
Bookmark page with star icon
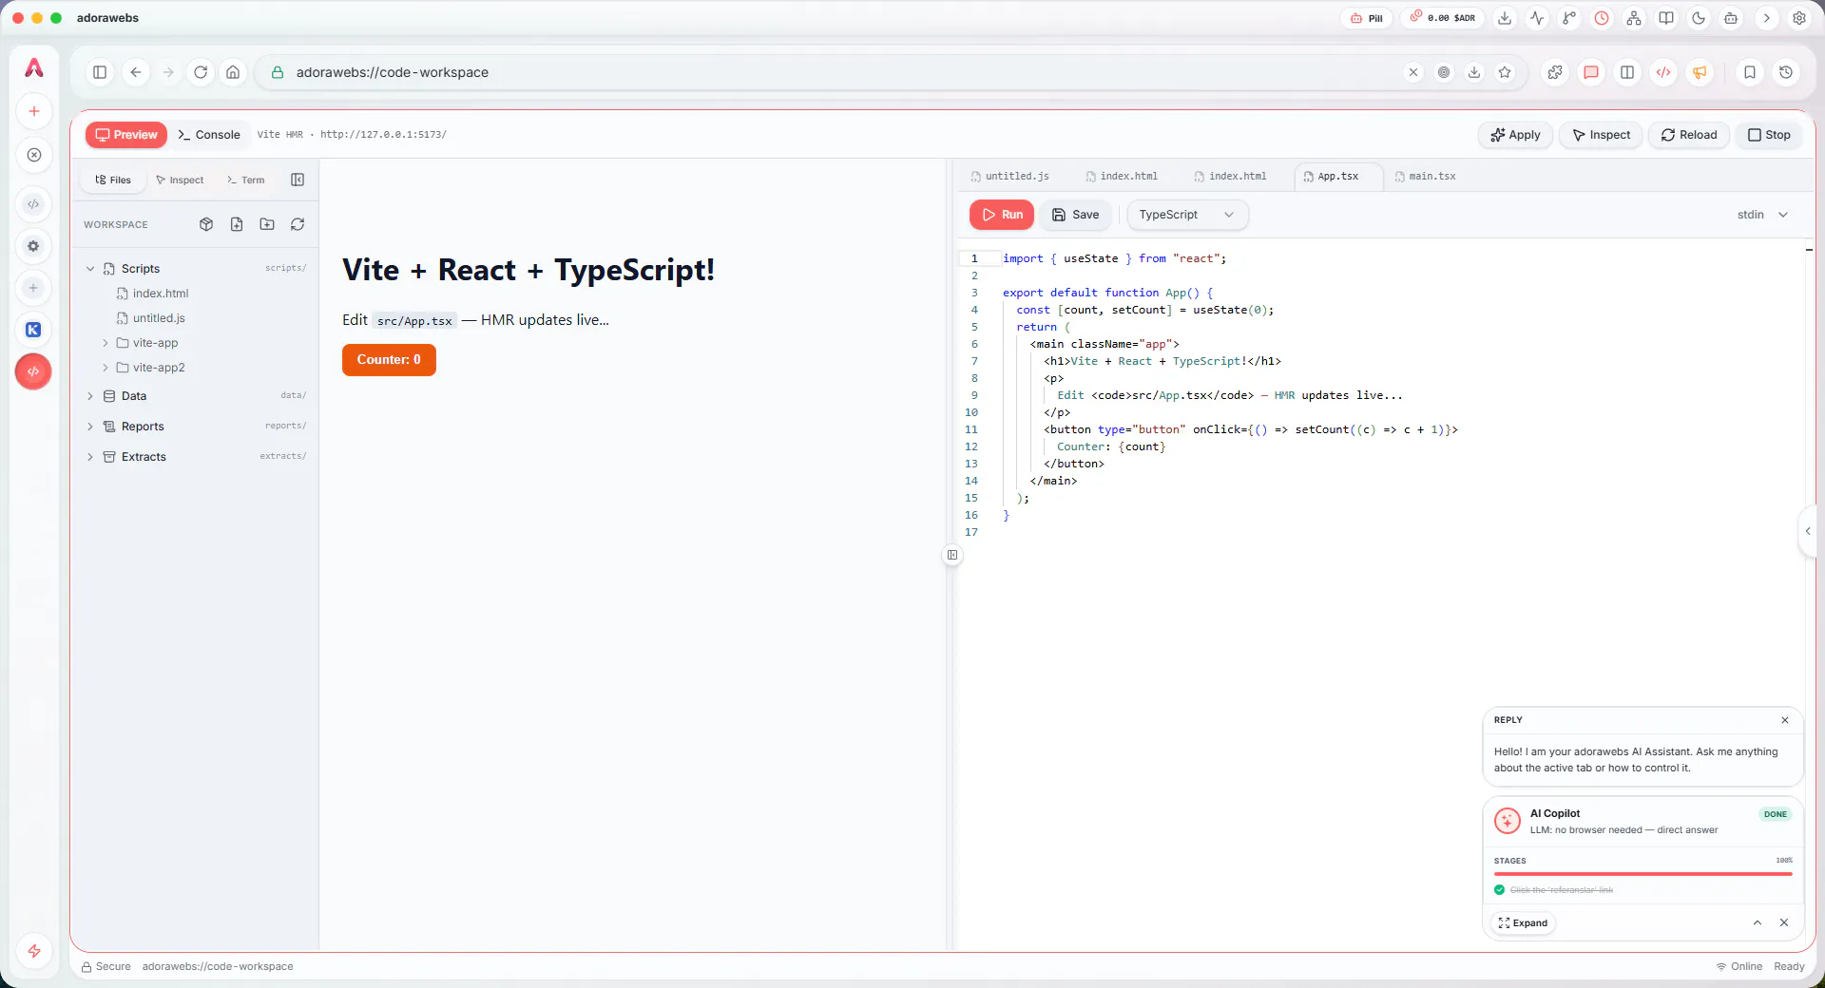pos(1505,72)
